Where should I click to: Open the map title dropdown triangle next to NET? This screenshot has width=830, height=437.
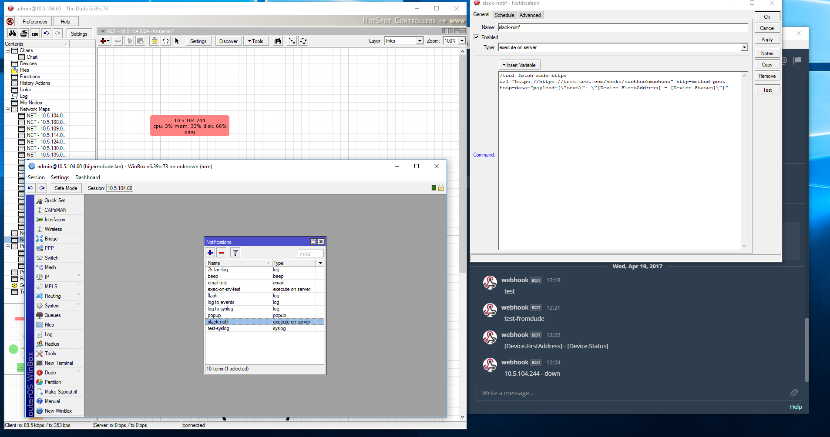pyautogui.click(x=103, y=31)
